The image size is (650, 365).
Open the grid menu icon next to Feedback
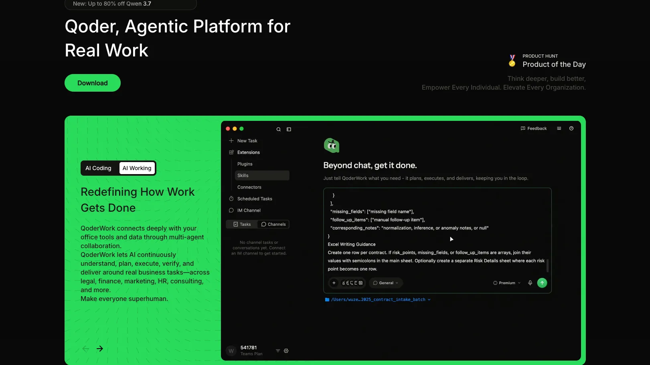click(559, 128)
